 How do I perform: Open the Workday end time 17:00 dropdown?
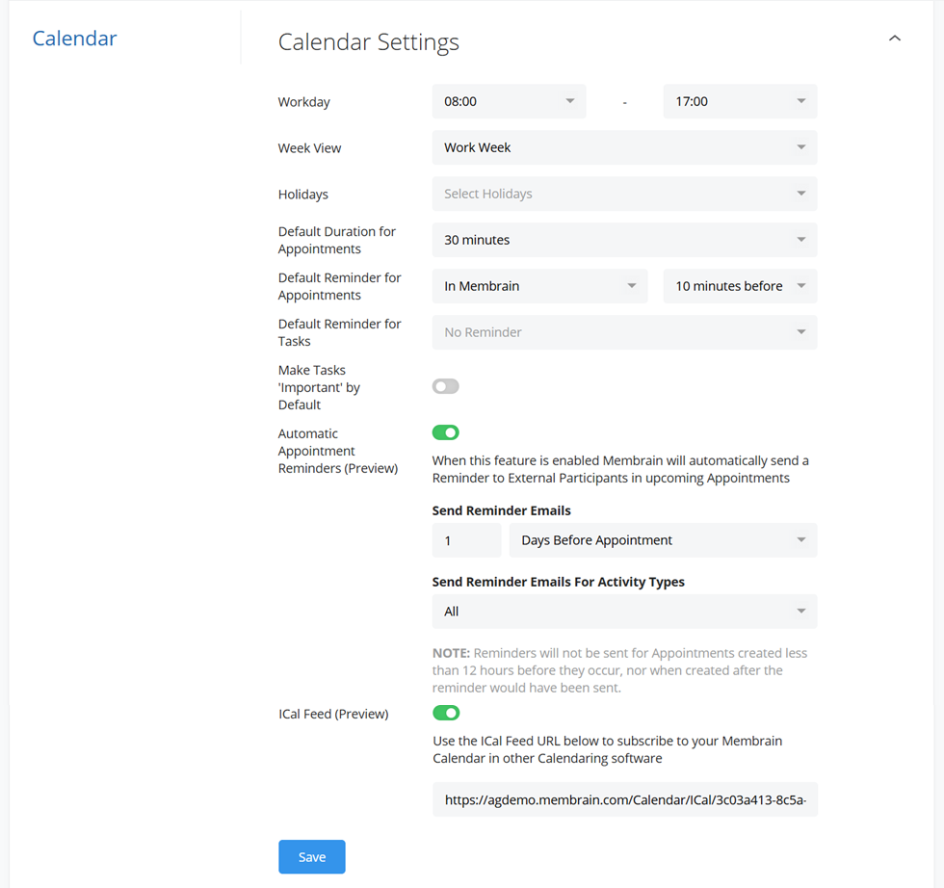click(x=740, y=101)
